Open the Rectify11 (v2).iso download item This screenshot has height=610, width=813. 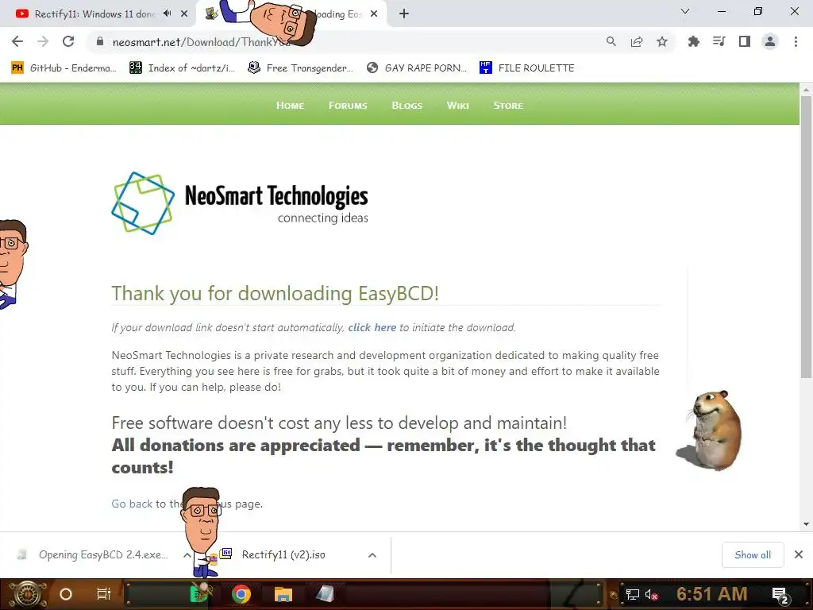(x=275, y=555)
